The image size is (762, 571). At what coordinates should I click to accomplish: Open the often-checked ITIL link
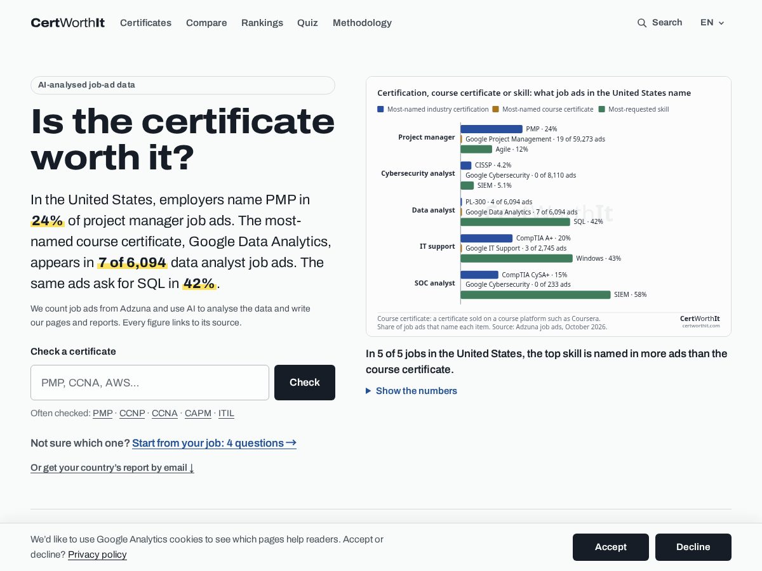[226, 414]
